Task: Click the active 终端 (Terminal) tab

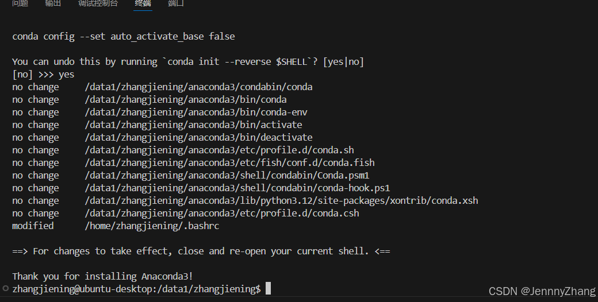Action: (x=143, y=3)
